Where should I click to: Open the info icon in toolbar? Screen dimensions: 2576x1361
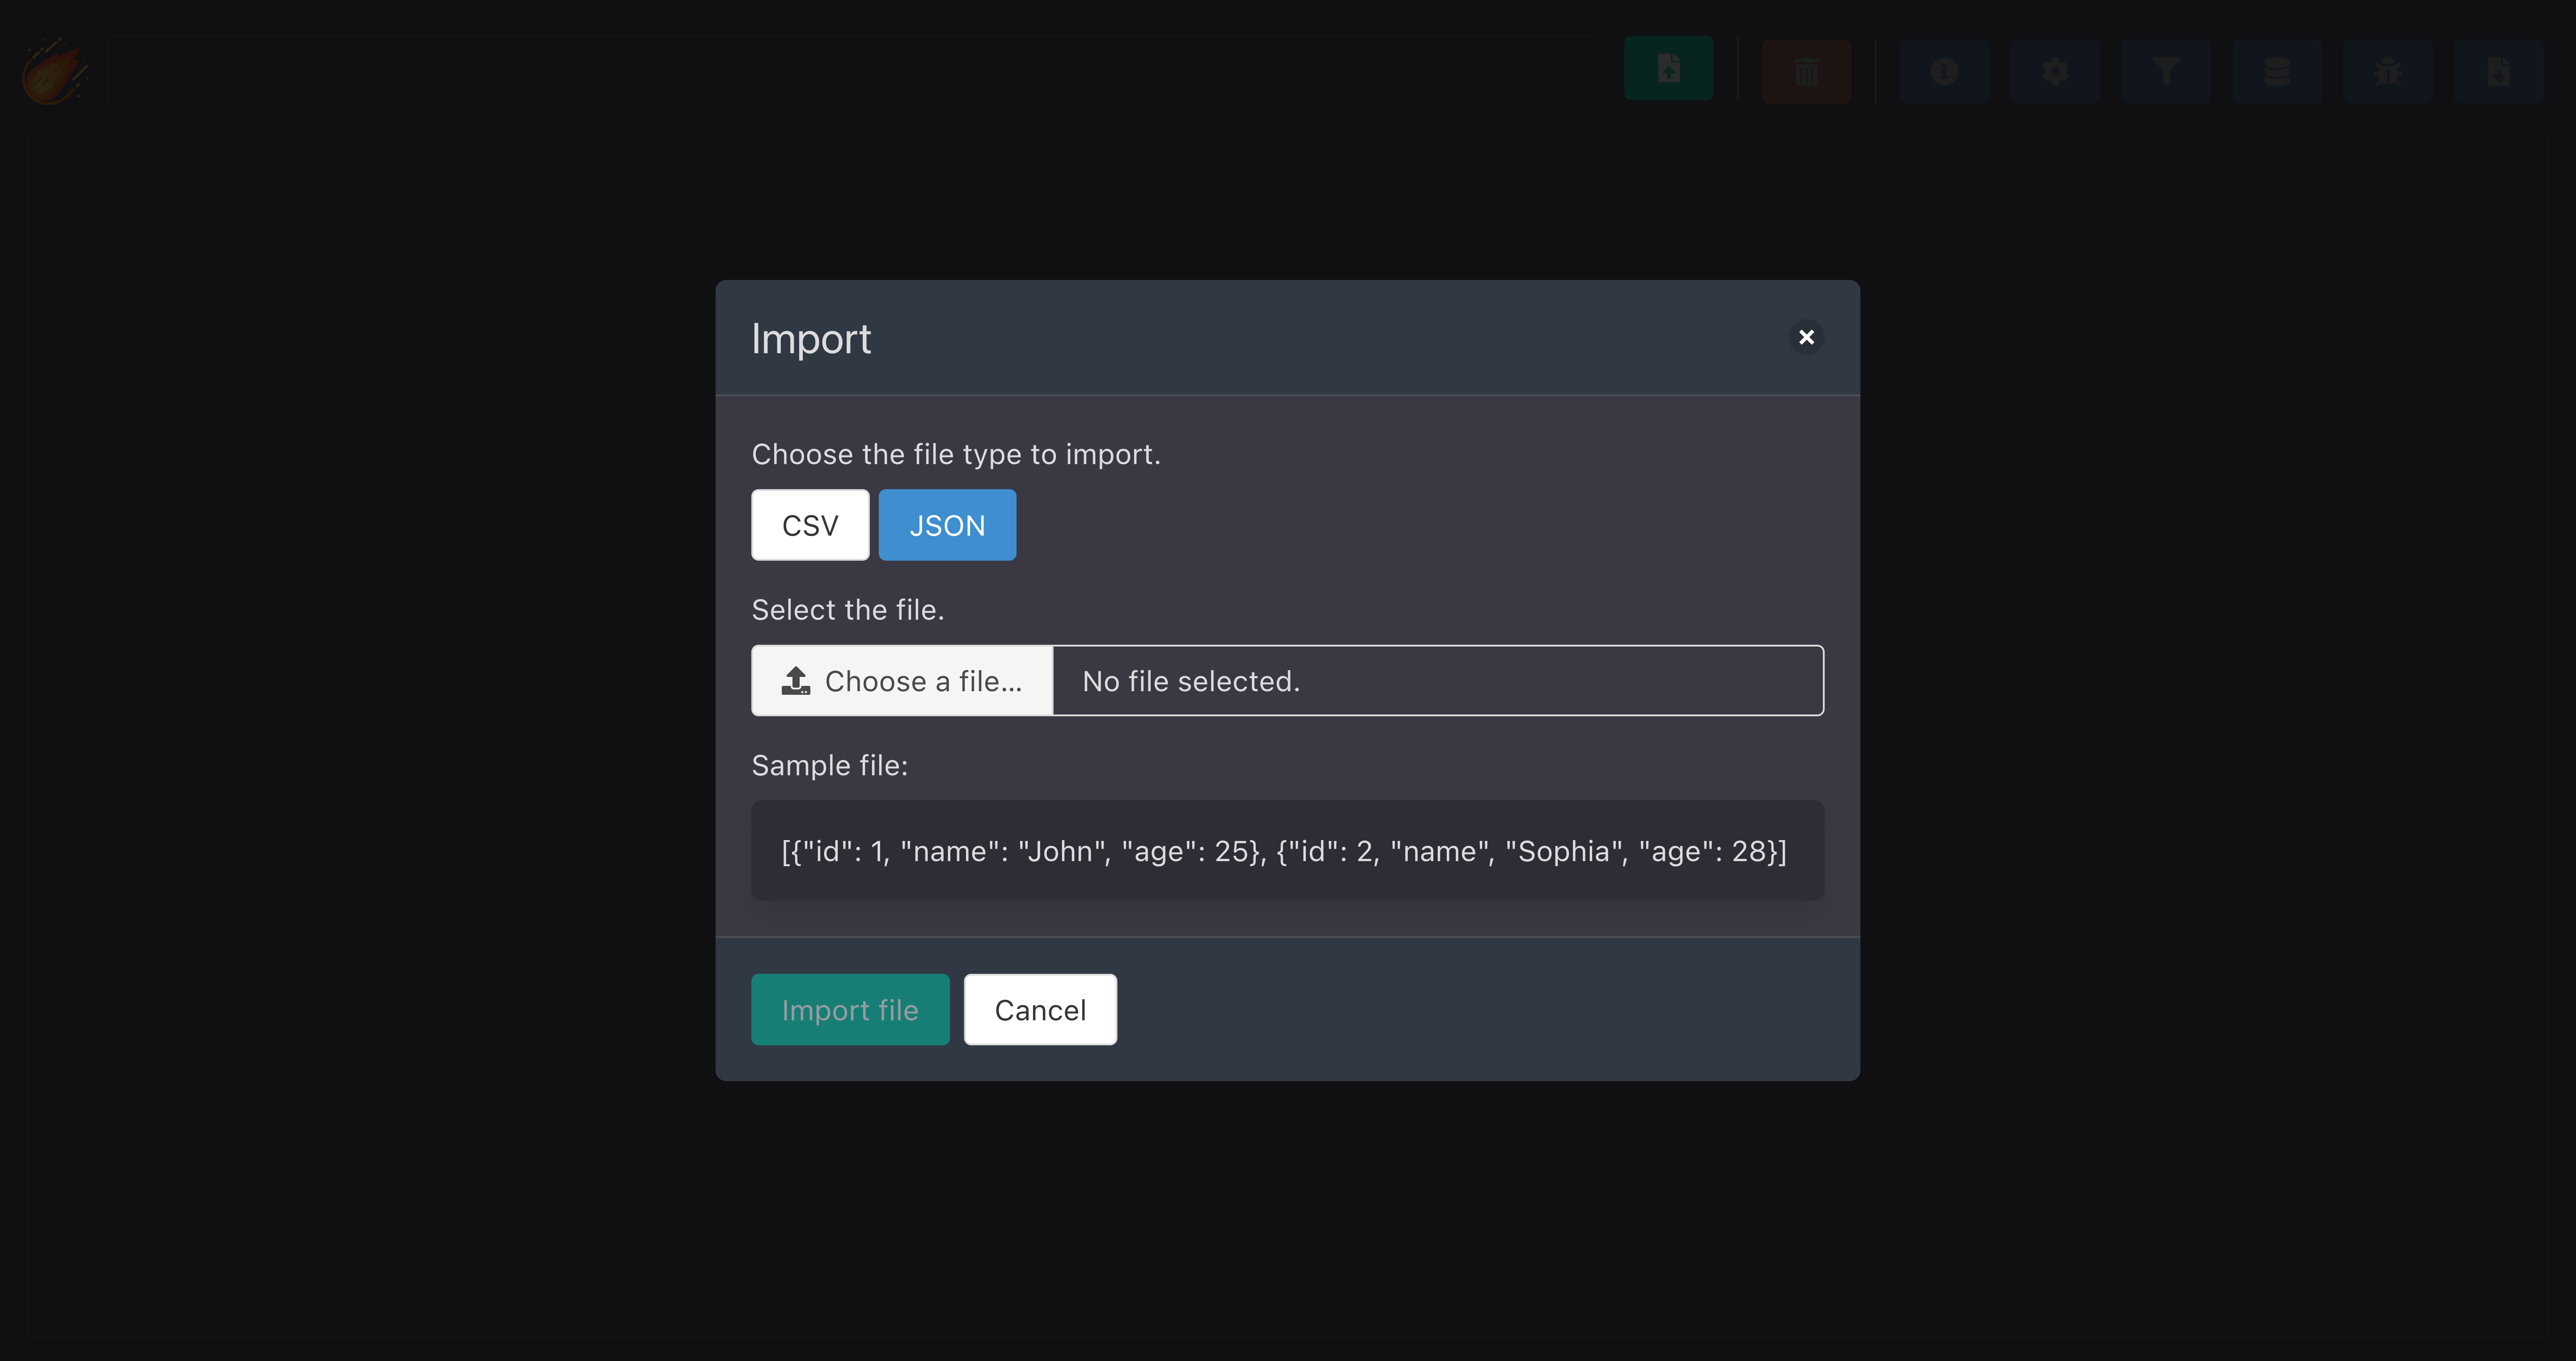(x=1944, y=72)
